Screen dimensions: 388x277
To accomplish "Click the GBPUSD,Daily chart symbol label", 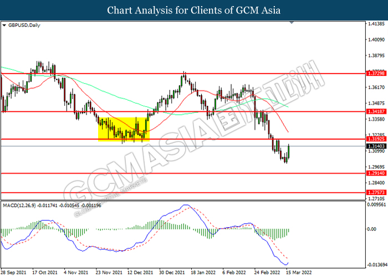I will pos(24,25).
